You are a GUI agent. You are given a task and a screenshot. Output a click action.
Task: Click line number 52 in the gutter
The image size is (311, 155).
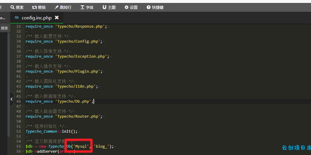(x=19, y=131)
